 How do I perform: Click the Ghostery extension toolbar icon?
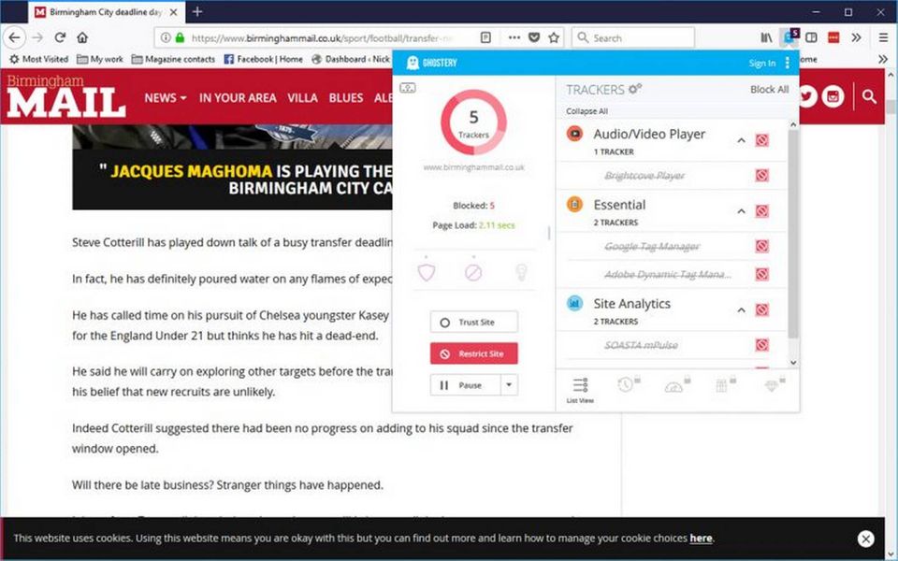tap(790, 37)
